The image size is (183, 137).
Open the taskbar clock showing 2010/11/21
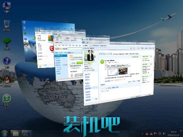pos(173,134)
